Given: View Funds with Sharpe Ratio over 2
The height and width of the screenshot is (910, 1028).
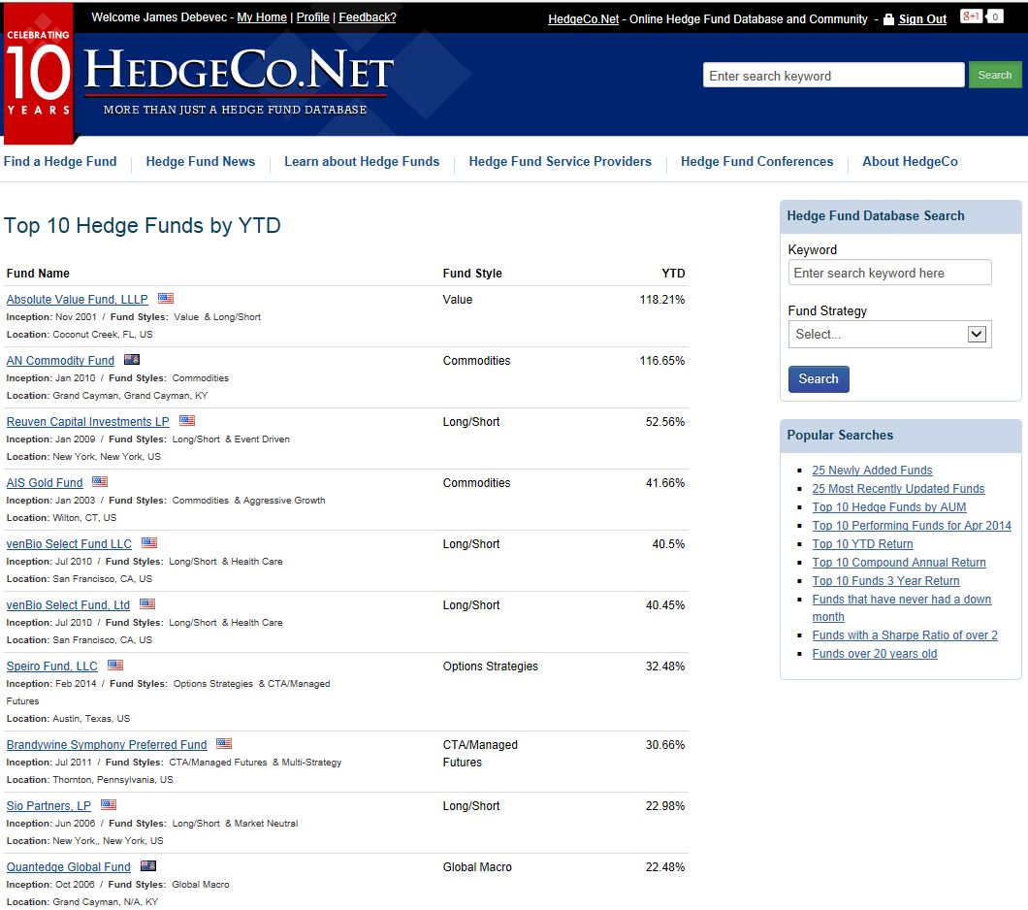Looking at the screenshot, I should click(905, 634).
